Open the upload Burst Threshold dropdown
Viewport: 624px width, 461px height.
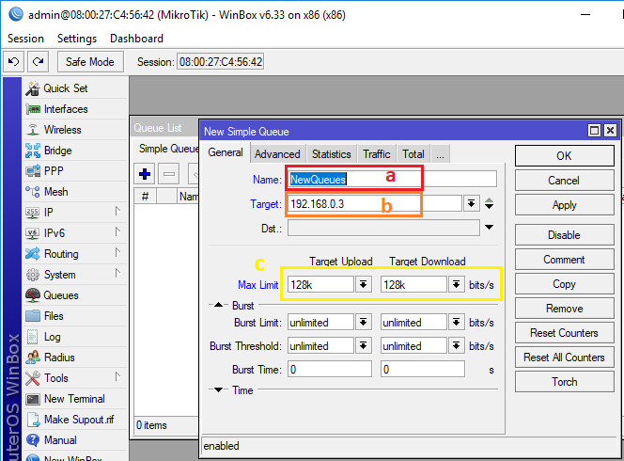363,345
